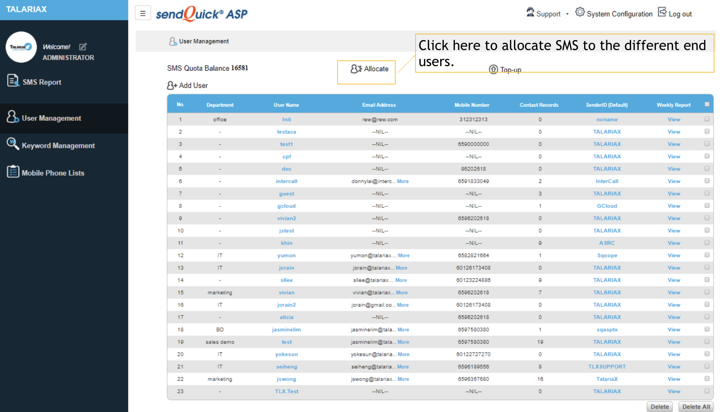Click the Allocate button label

[x=376, y=69]
